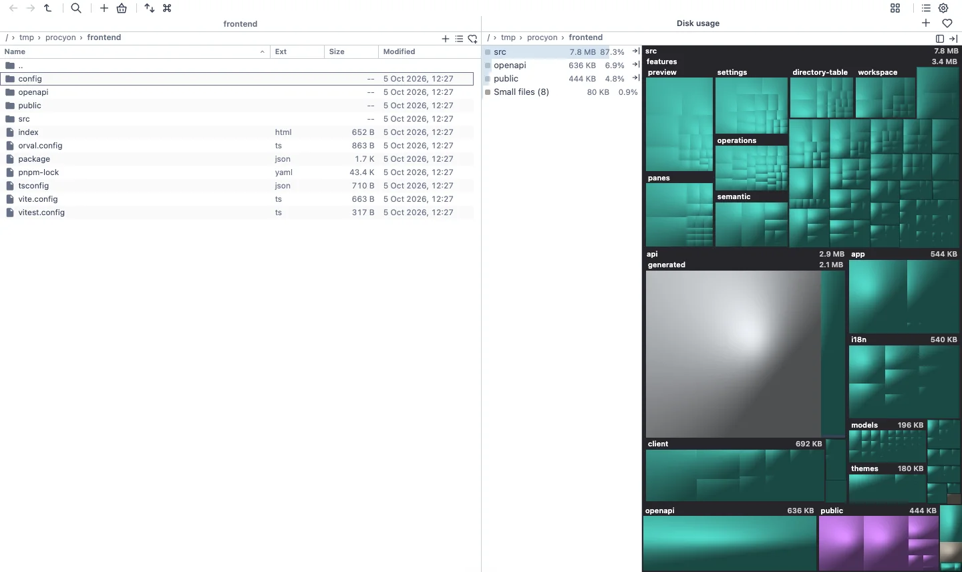
Task: Select the frontend tab title
Action: 240,23
